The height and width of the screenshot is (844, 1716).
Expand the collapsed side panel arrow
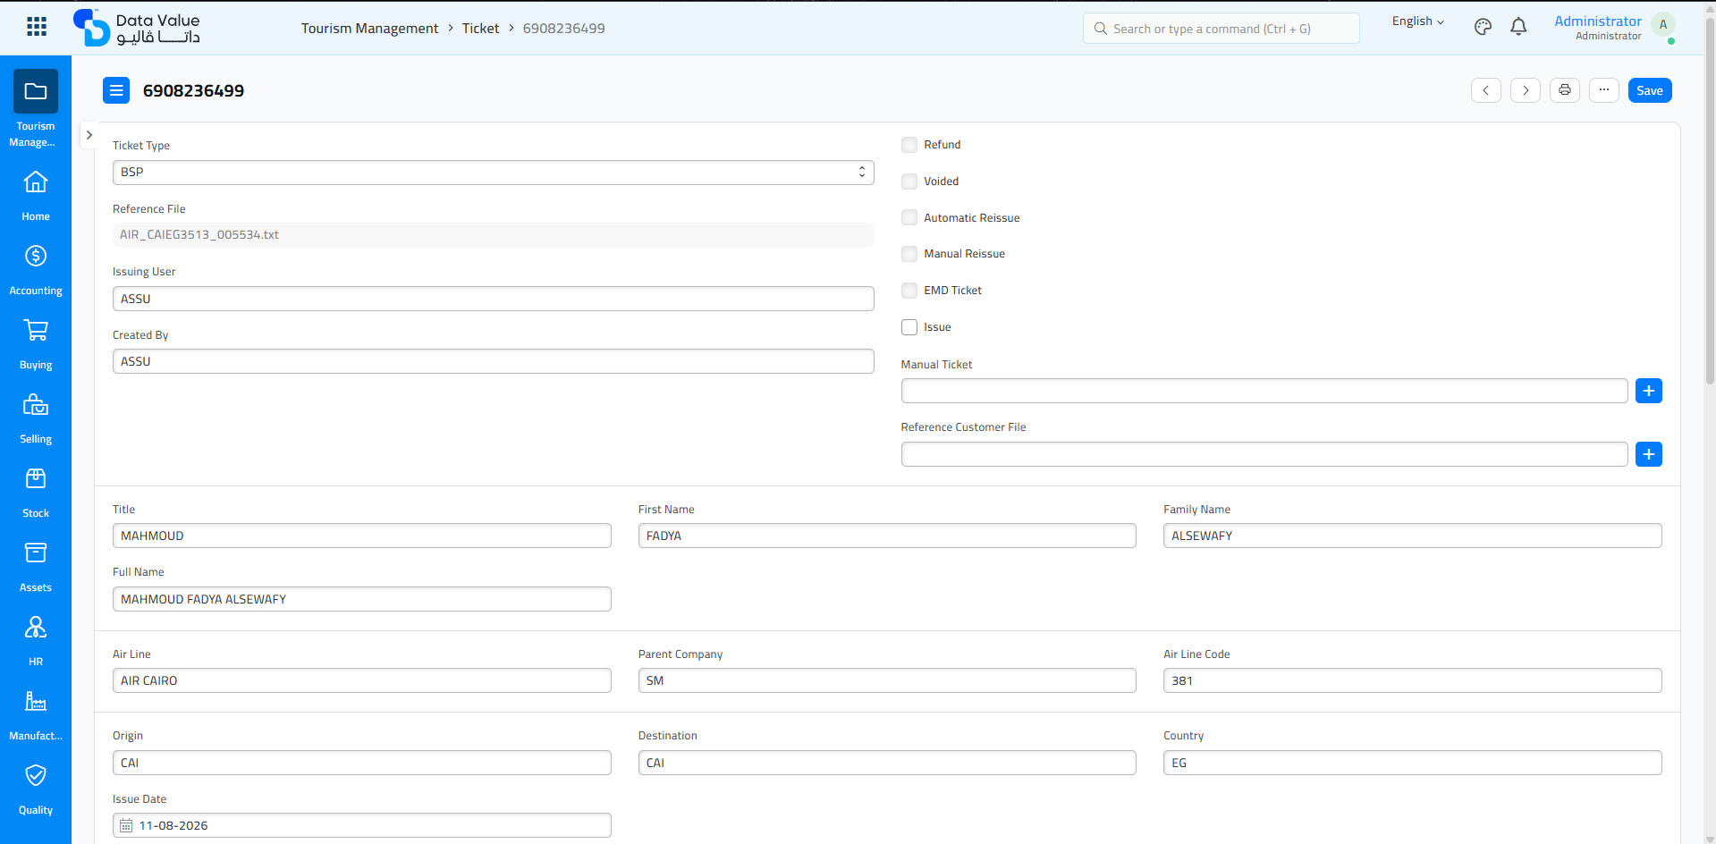point(89,135)
